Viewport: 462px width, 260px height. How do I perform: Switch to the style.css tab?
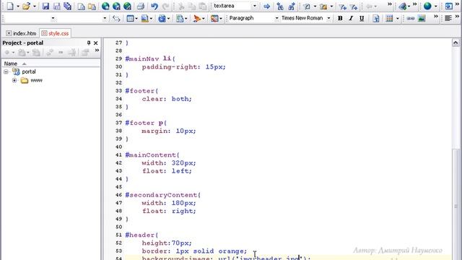pyautogui.click(x=55, y=33)
